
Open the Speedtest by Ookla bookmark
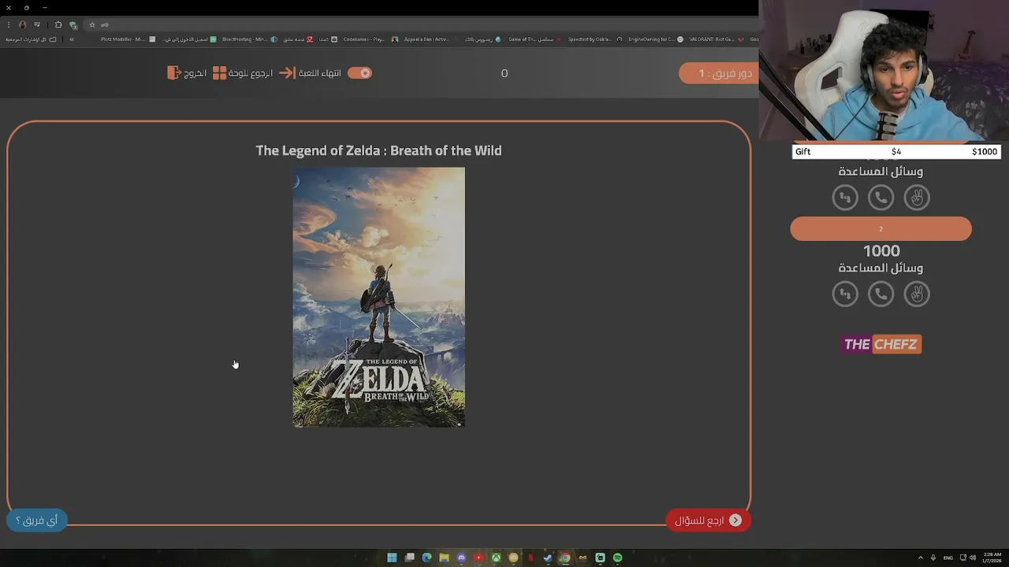(595, 39)
